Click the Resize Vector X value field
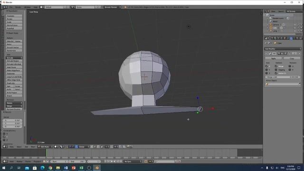This screenshot has height=171, width=304. coord(12,120)
